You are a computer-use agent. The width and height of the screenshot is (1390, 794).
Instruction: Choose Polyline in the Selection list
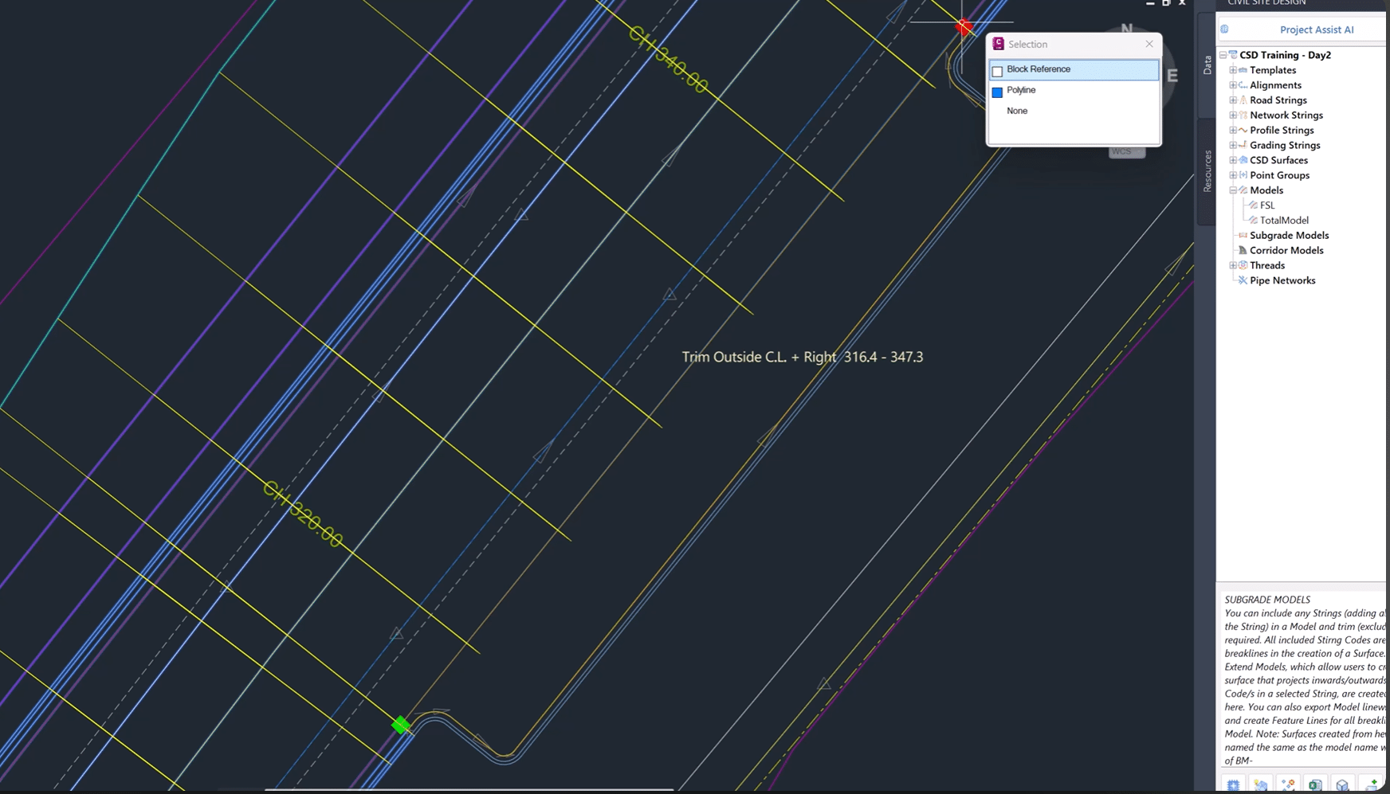[x=1074, y=91]
